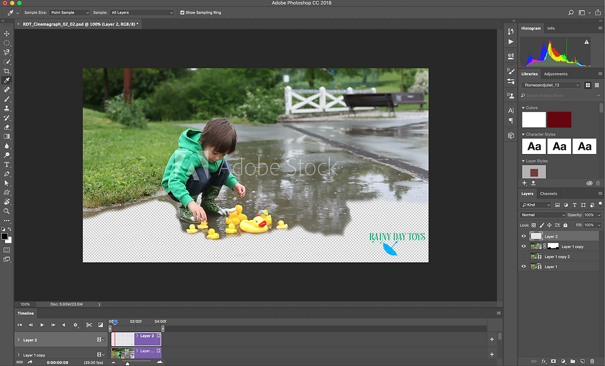The width and height of the screenshot is (605, 366).
Task: Toggle filter for type layers
Action: [x=575, y=205]
